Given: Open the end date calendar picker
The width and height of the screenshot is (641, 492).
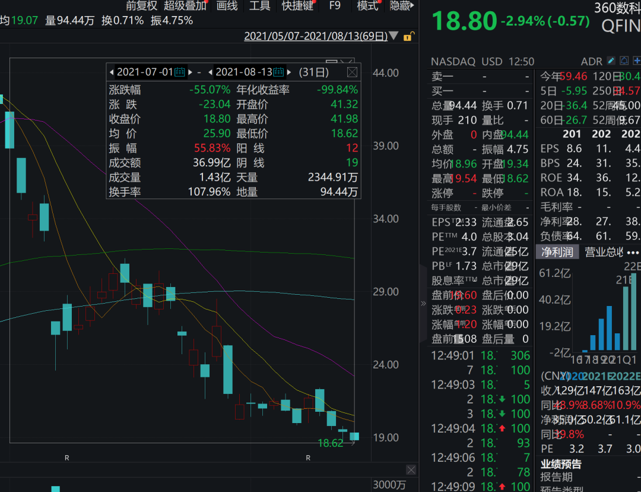Looking at the screenshot, I should 278,72.
